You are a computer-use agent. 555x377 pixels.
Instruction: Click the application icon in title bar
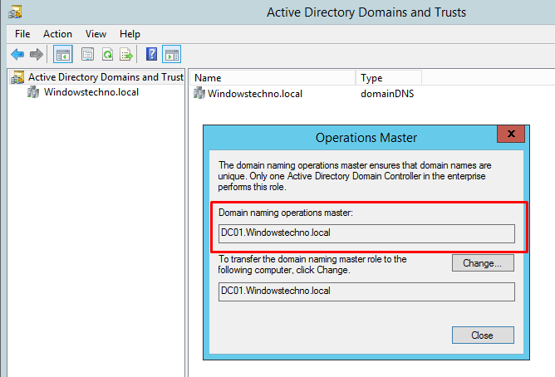pyautogui.click(x=15, y=12)
